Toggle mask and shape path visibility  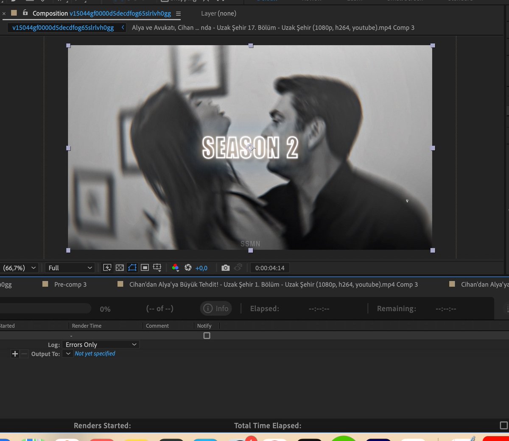[132, 268]
